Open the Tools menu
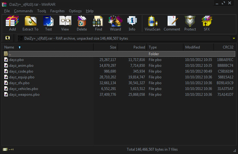The height and width of the screenshot is (154, 238). click(x=41, y=11)
